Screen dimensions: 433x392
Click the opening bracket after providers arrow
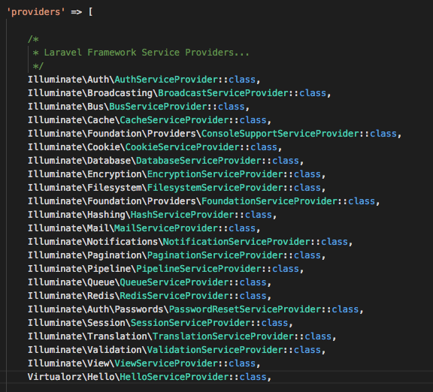[90, 12]
